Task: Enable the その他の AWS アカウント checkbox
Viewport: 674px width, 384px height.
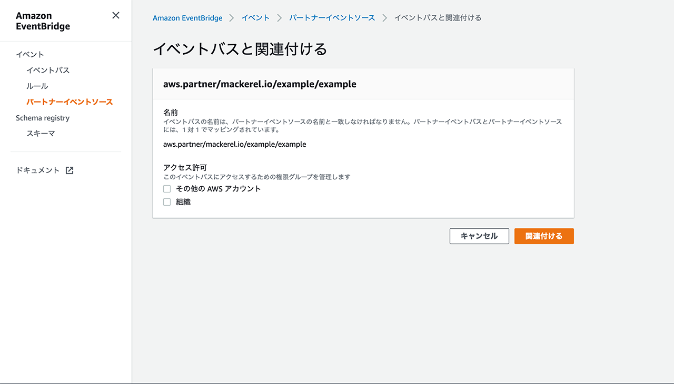Action: coord(167,189)
